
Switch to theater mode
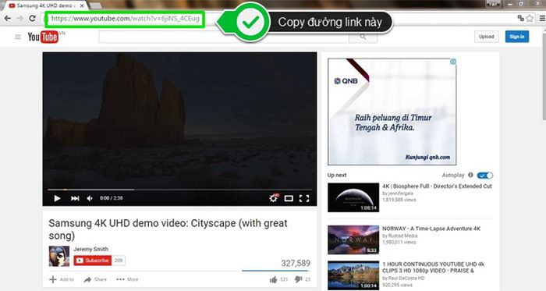tap(289, 198)
